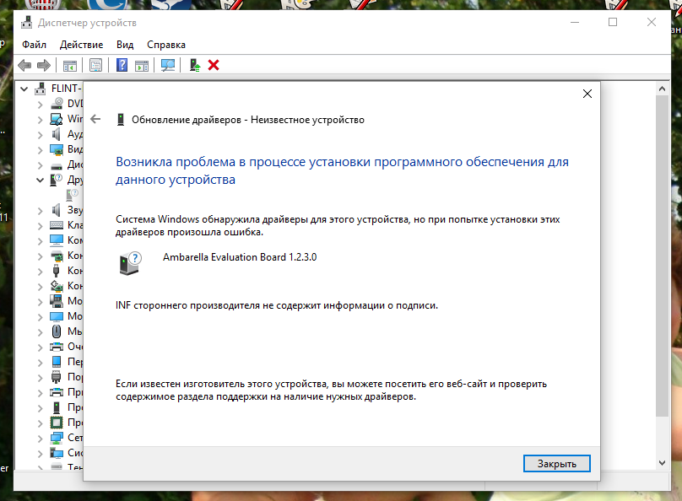Click the show/hide console tree icon
Viewport: 682px width, 501px height.
click(x=70, y=65)
